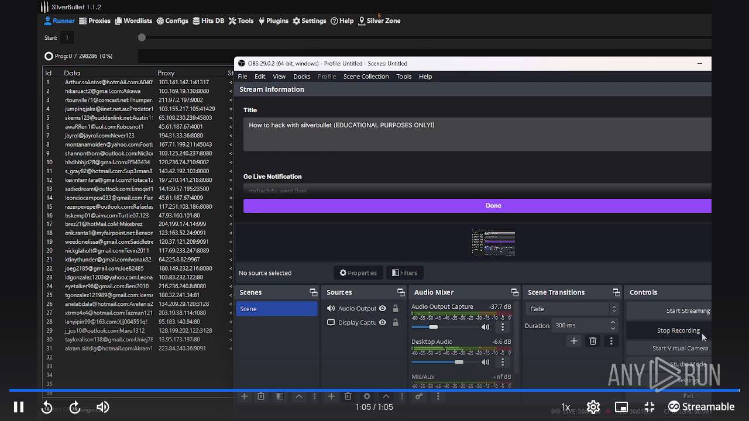The image size is (749, 421).
Task: Click transition Duration spinner arrows
Action: click(x=613, y=325)
